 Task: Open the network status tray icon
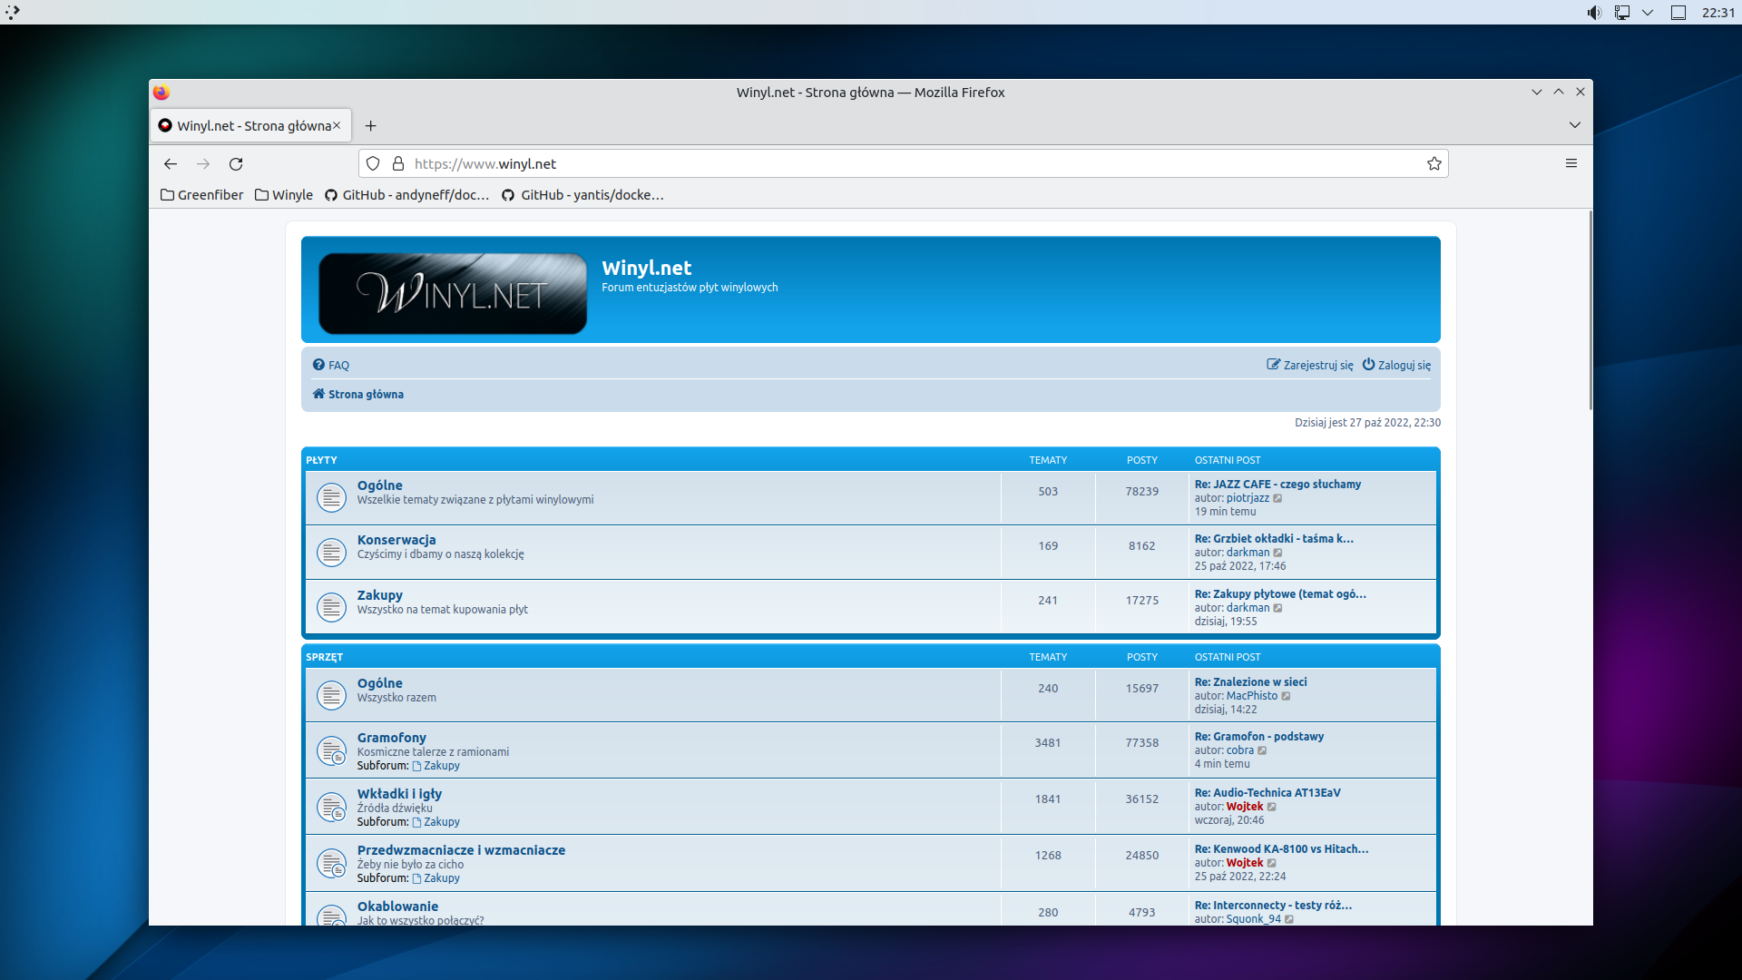click(x=1622, y=13)
